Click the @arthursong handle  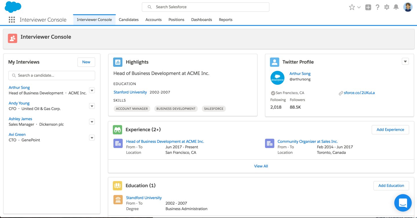pos(300,79)
